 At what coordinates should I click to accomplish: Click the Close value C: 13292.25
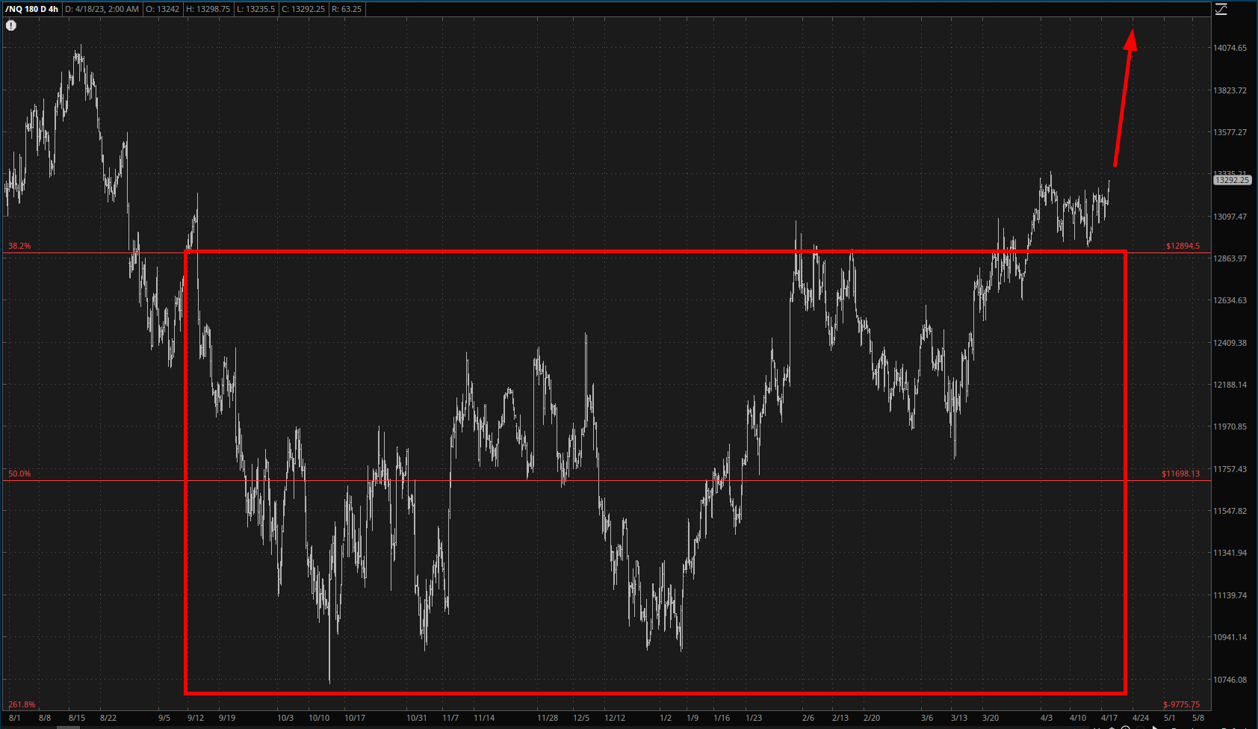(x=303, y=9)
